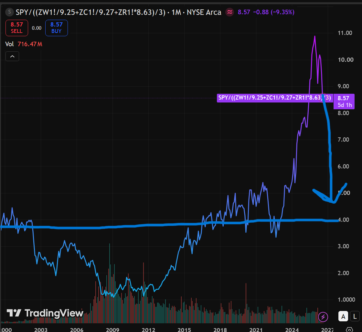Click the 2006 time axis label
The image size is (362, 332).
coord(77,329)
